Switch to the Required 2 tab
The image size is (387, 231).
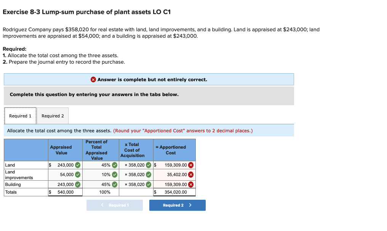pos(53,115)
